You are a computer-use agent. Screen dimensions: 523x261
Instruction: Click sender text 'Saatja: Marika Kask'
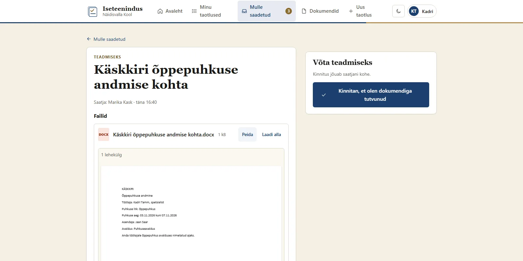coord(113,102)
